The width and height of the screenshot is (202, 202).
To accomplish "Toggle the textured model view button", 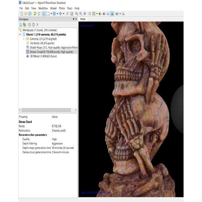I will (x=112, y=14).
